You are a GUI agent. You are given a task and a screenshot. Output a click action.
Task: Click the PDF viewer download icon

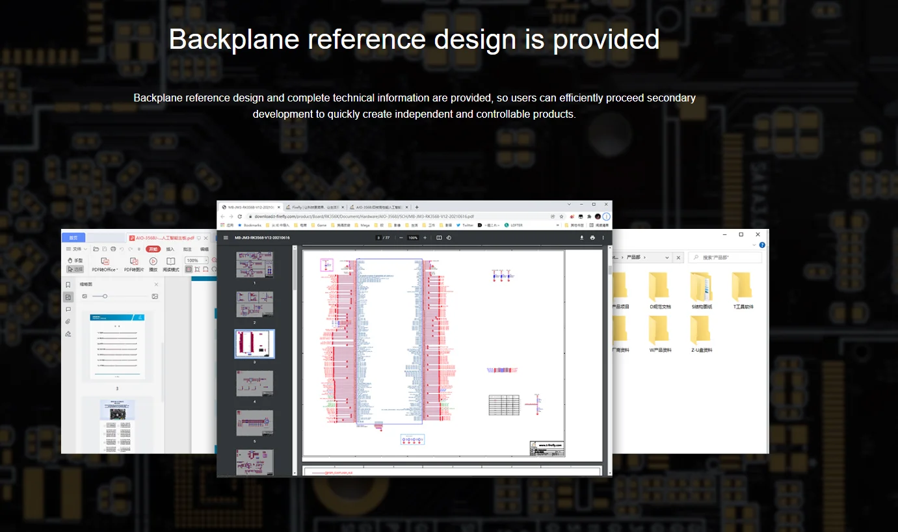pos(582,238)
